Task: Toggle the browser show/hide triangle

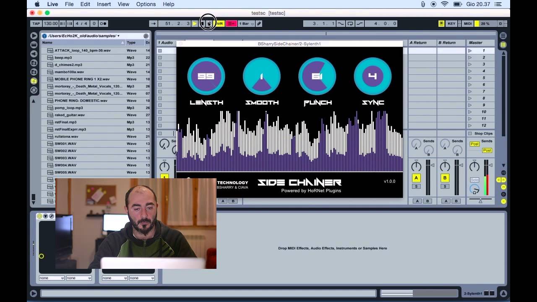Action: [34, 36]
